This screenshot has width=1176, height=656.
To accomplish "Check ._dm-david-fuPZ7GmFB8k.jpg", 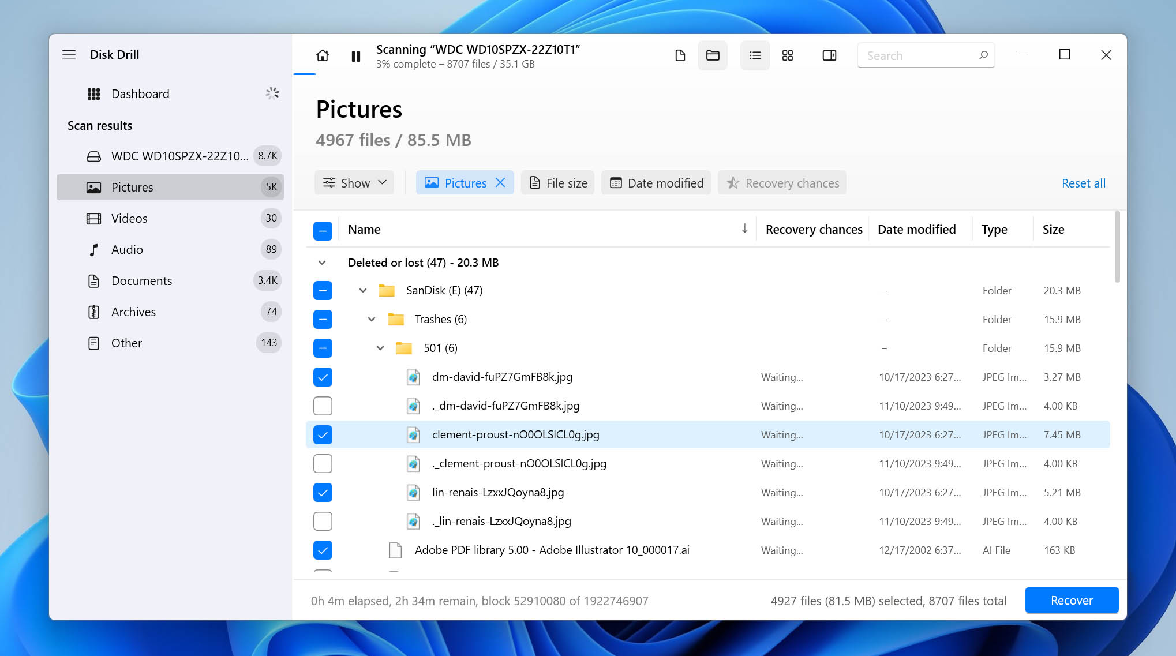I will coord(323,406).
